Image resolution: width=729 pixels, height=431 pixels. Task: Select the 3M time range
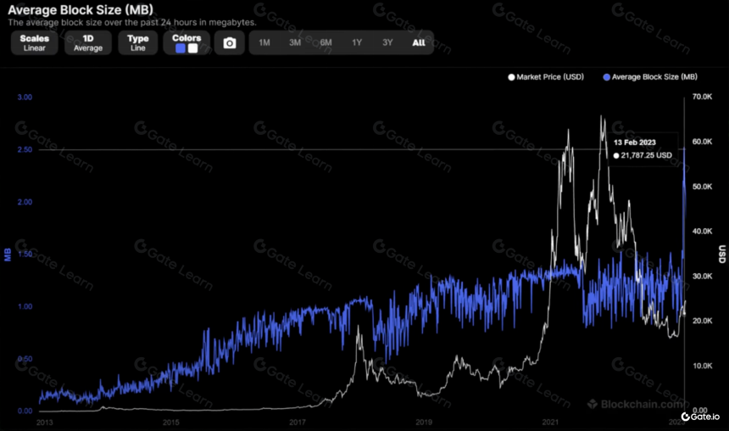[295, 42]
